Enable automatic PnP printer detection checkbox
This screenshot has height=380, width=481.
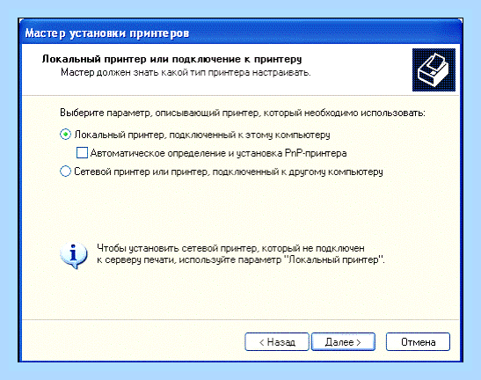82,153
